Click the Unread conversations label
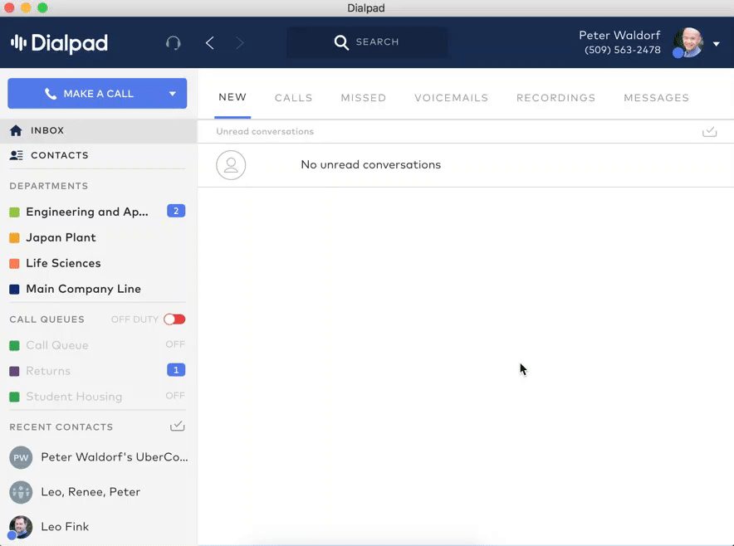The height and width of the screenshot is (546, 734). (265, 131)
